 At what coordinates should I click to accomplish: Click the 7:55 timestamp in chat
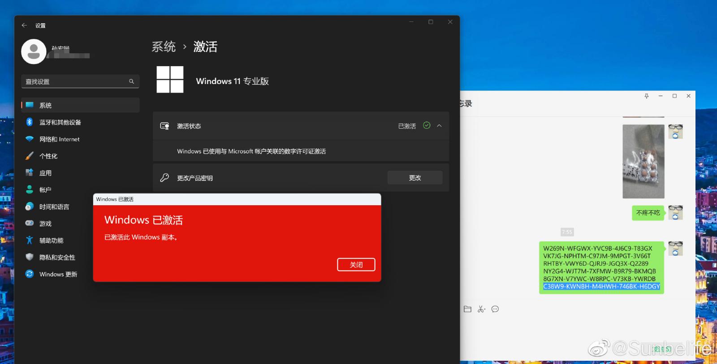(567, 232)
